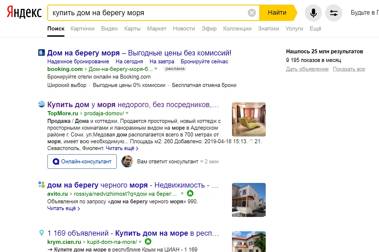Click the 9 195 показов в месяц text
This screenshot has height=252, width=379.
point(314,60)
